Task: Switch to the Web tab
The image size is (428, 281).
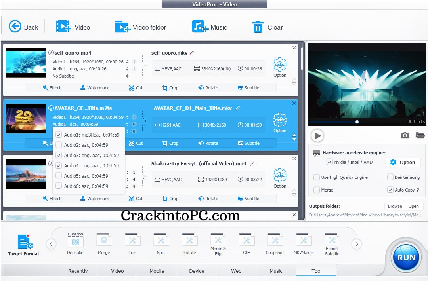Action: coord(236,271)
